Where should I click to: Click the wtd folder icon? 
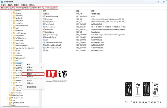(x=14, y=60)
